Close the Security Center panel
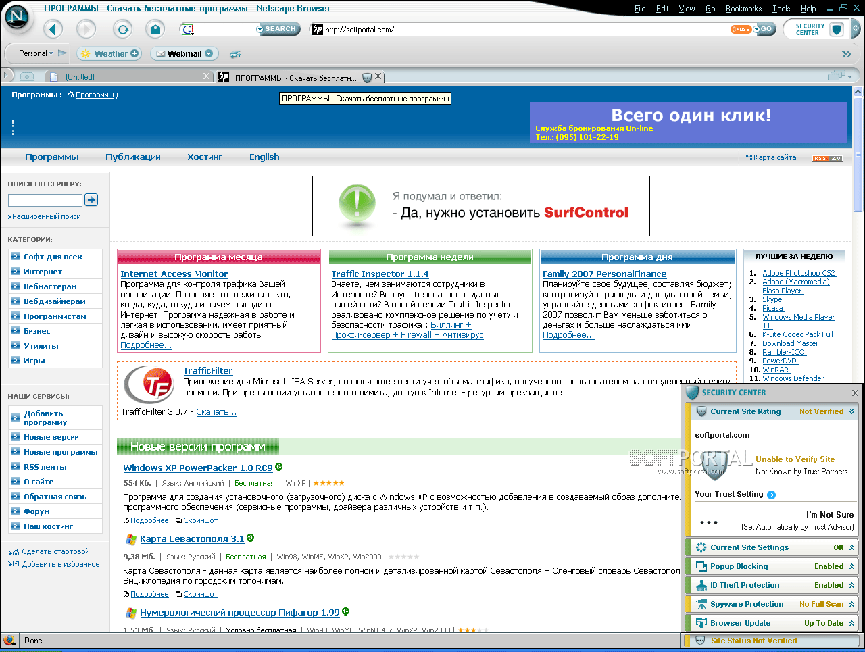Viewport: 865px width, 652px height. (855, 393)
